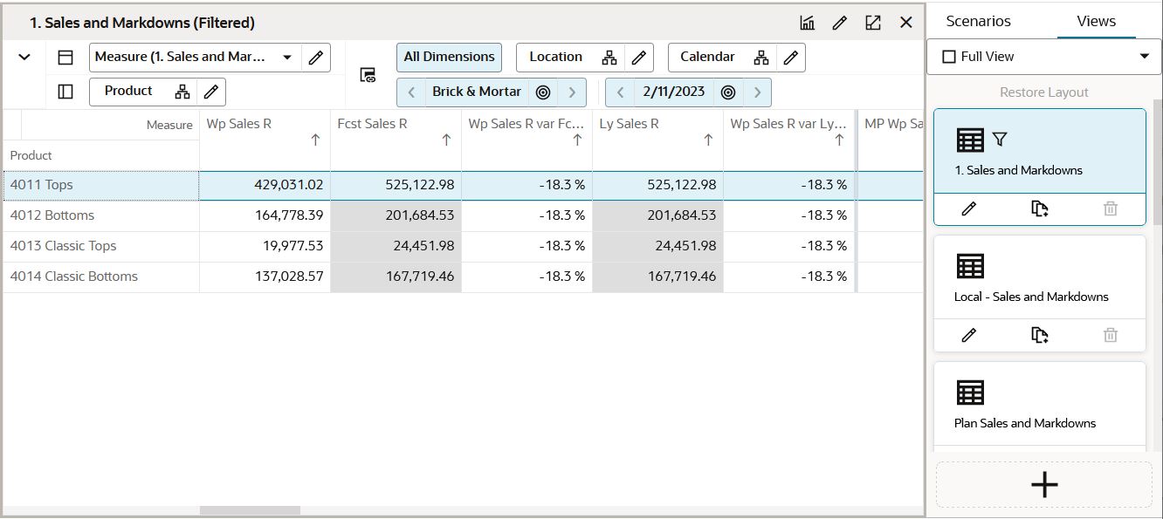Edit the Measure dimension with its pencil icon
1163x519 pixels.
[x=317, y=57]
